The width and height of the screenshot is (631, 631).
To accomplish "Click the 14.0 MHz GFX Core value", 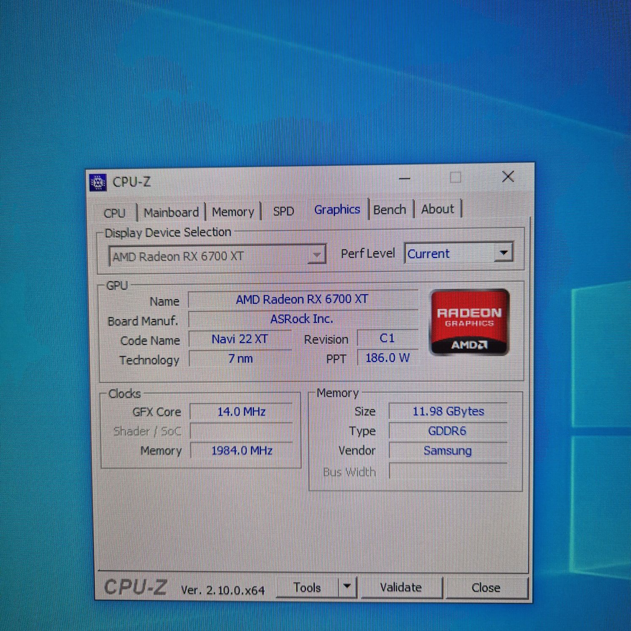I will (x=241, y=412).
